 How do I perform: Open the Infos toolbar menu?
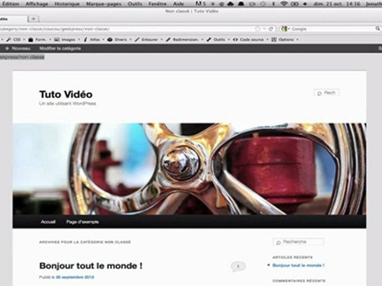(x=92, y=39)
